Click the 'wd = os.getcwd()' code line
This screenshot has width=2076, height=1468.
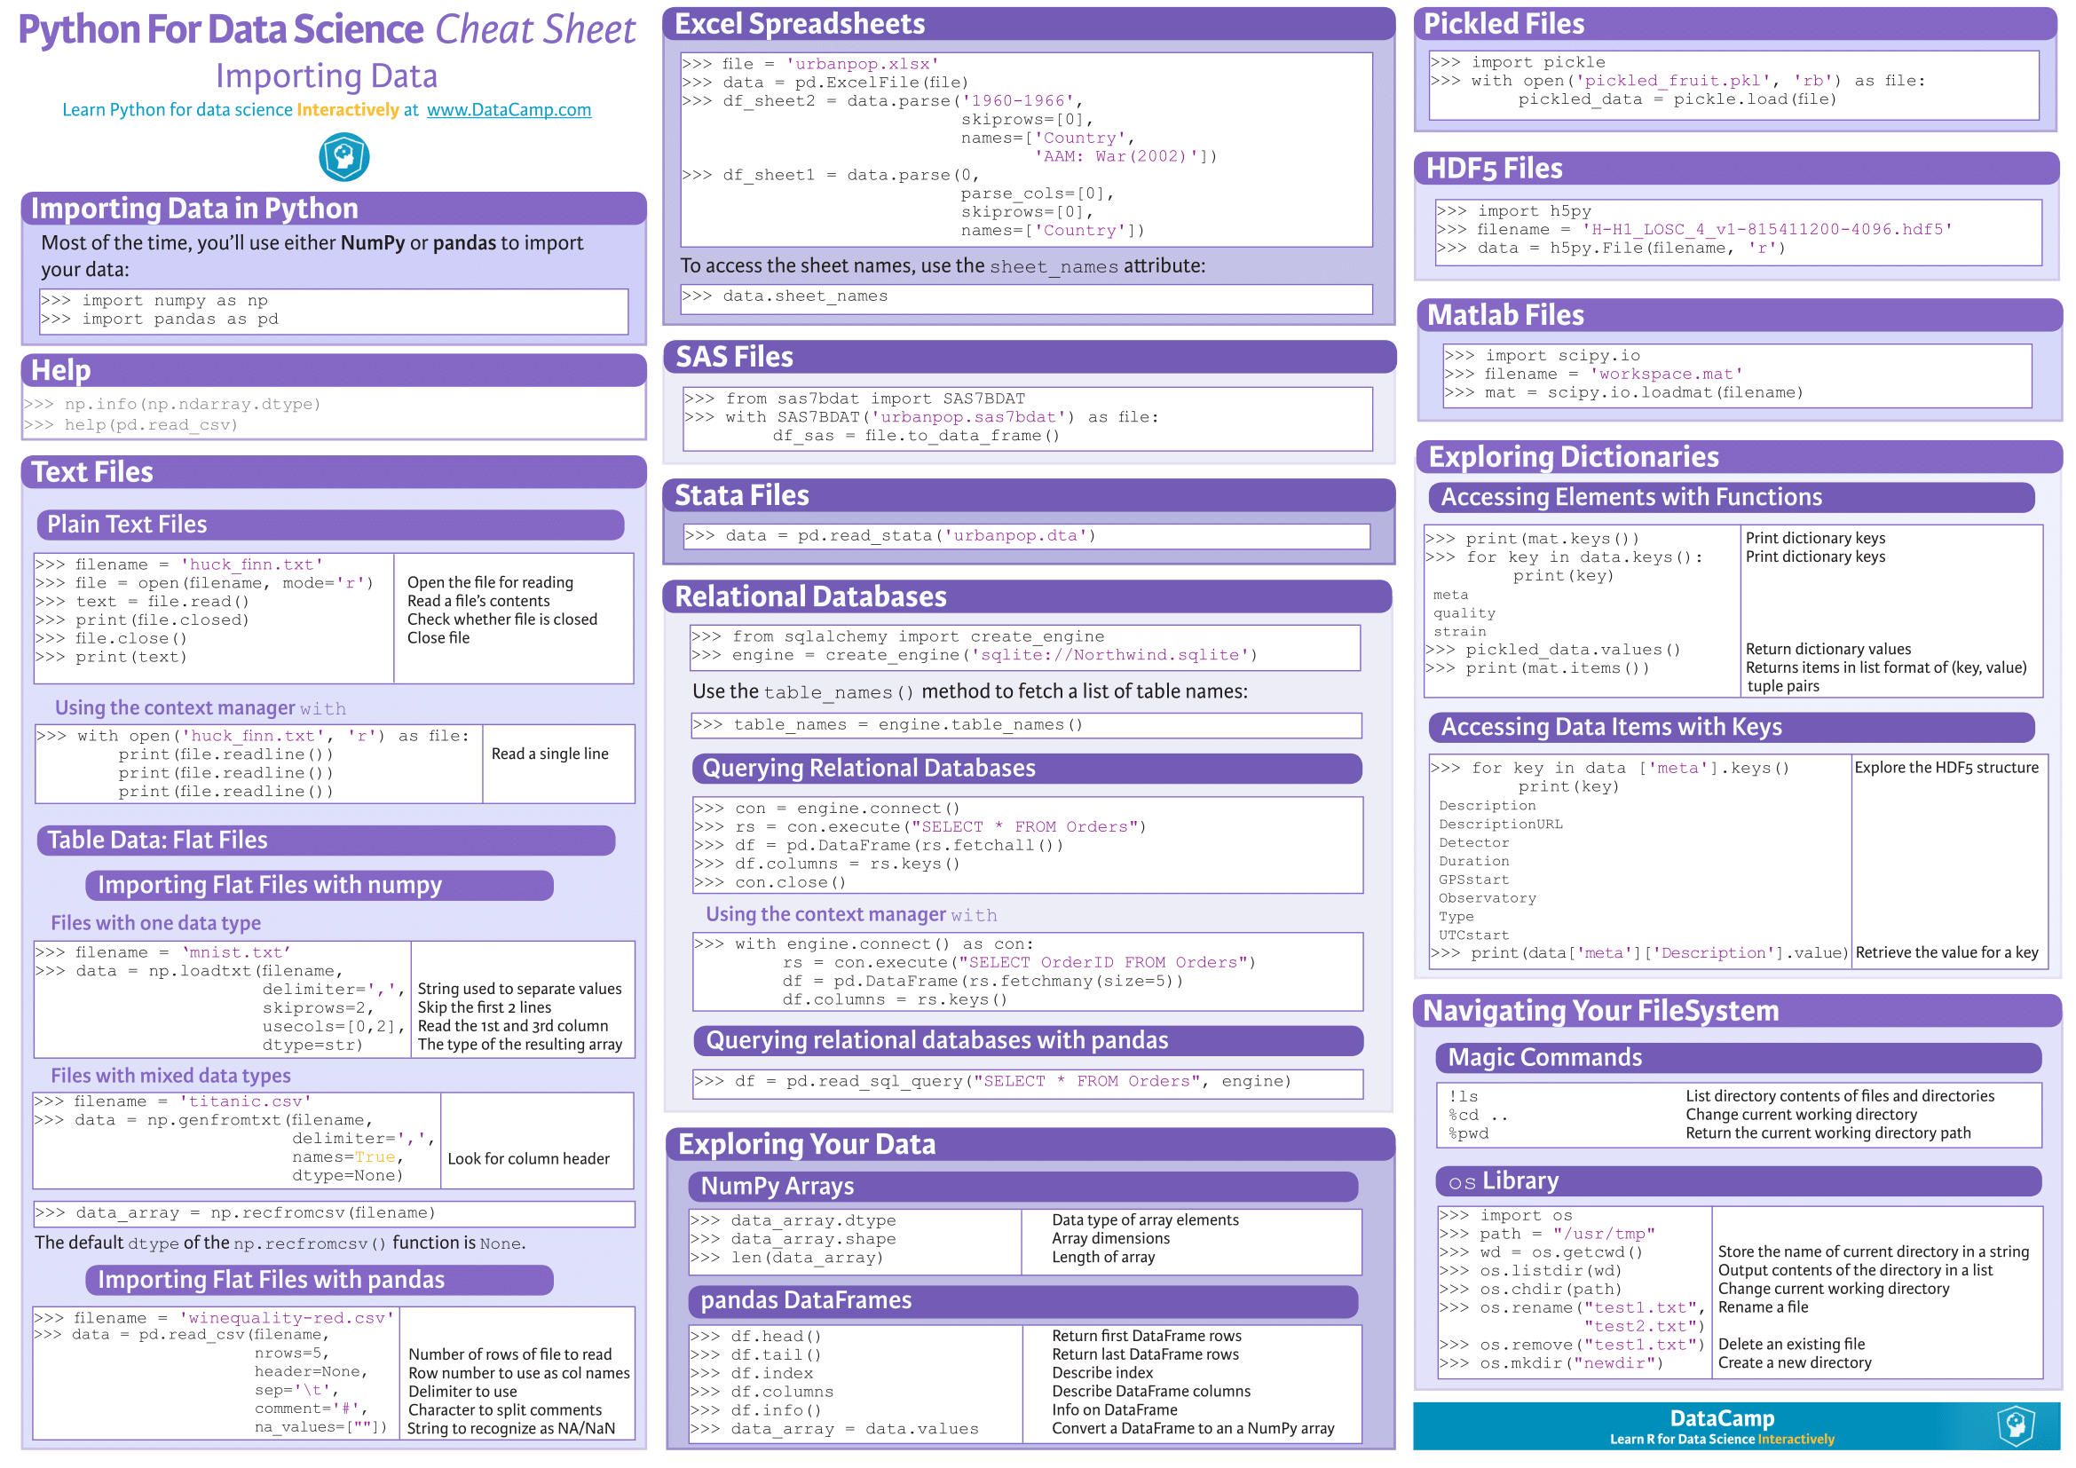pyautogui.click(x=1542, y=1253)
